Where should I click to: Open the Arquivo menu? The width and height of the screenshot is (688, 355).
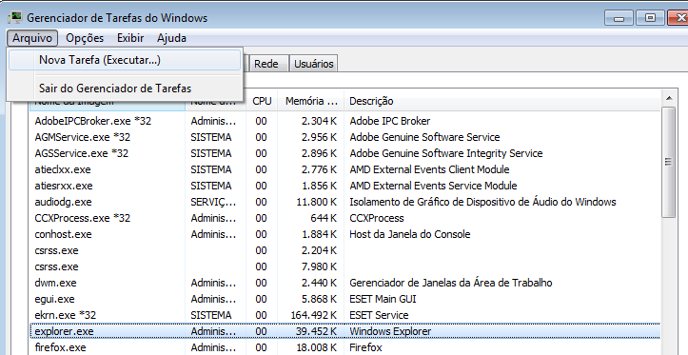(32, 38)
